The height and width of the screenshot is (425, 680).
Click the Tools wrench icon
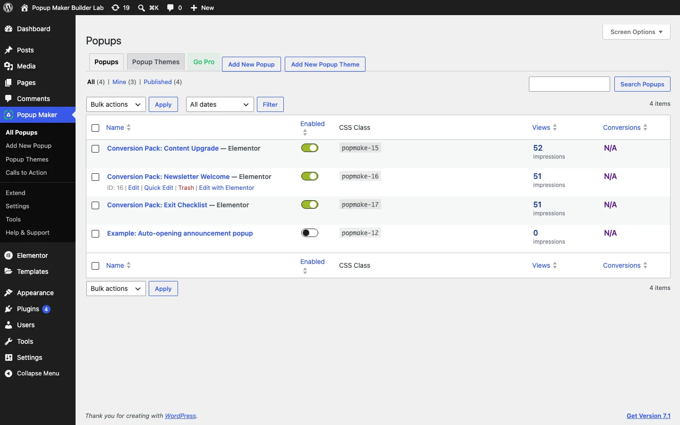(8, 341)
